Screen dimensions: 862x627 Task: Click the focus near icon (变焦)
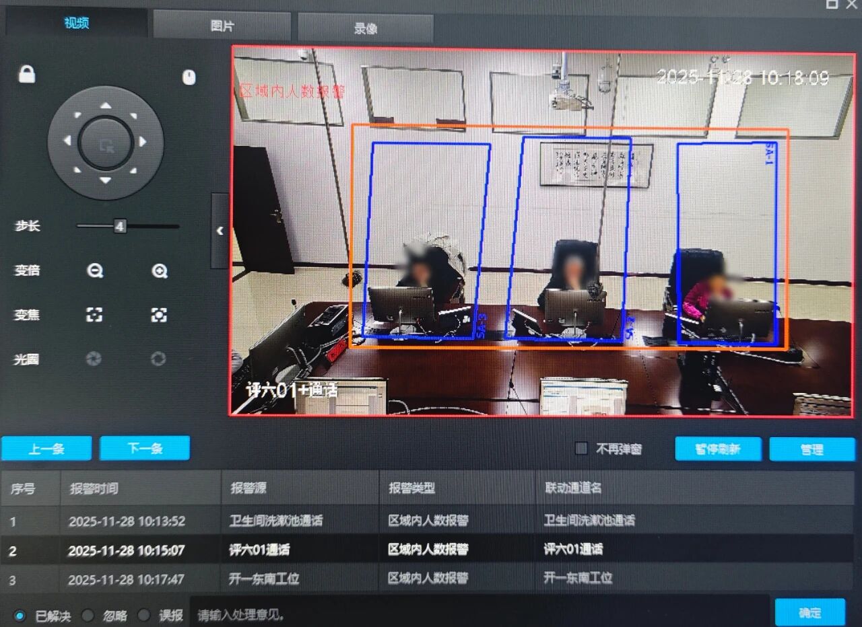point(94,315)
